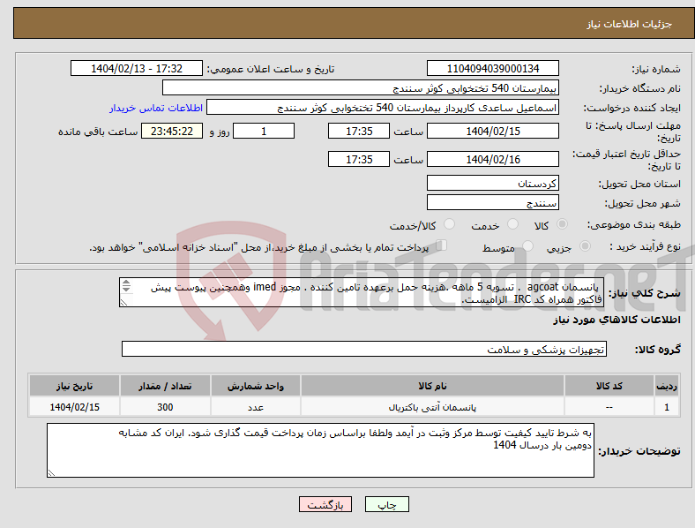The image size is (695, 528).
Task: Click the buyer notes text area
Action: point(320,450)
